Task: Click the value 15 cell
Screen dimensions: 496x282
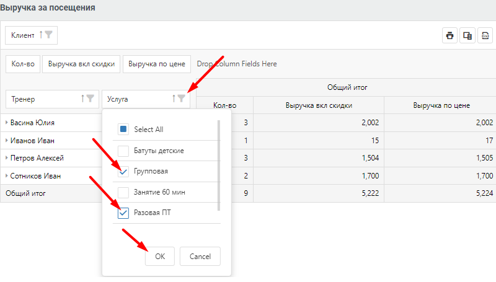Action: pyautogui.click(x=319, y=140)
